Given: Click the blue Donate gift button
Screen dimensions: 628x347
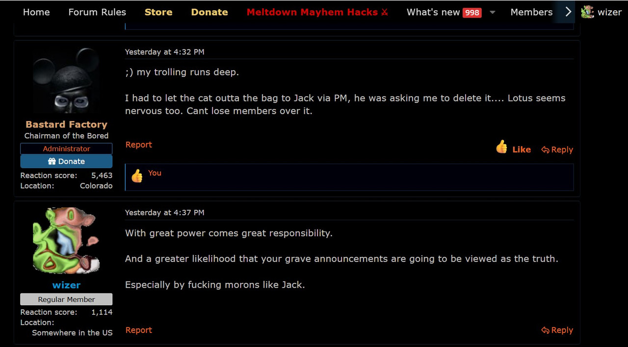Looking at the screenshot, I should coord(66,161).
